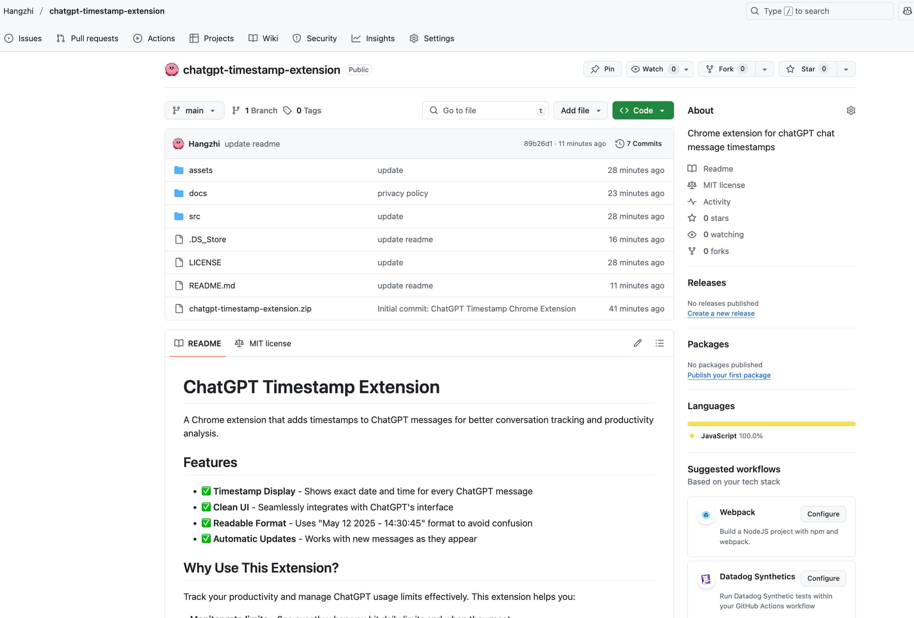Click the README.md file icon
This screenshot has height=618, width=914.
pos(179,286)
